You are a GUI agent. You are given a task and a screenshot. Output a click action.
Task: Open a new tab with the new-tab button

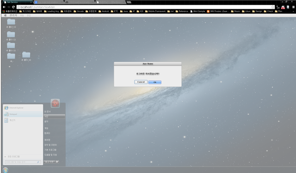pos(129,2)
